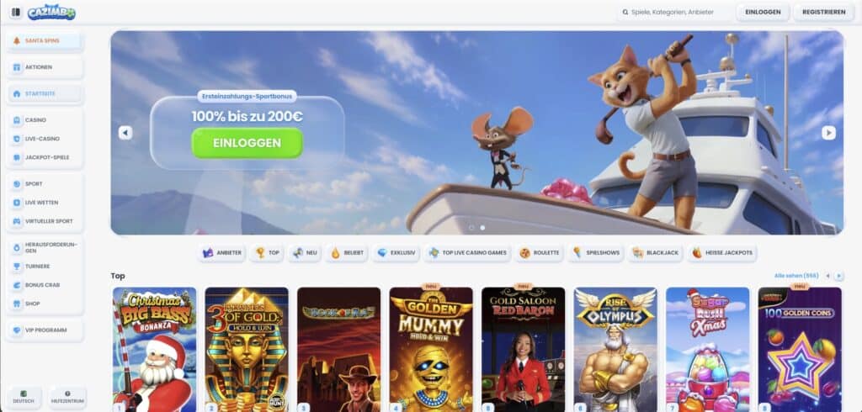Select the first banner pagination dot
This screenshot has height=412, width=862.
(x=471, y=227)
